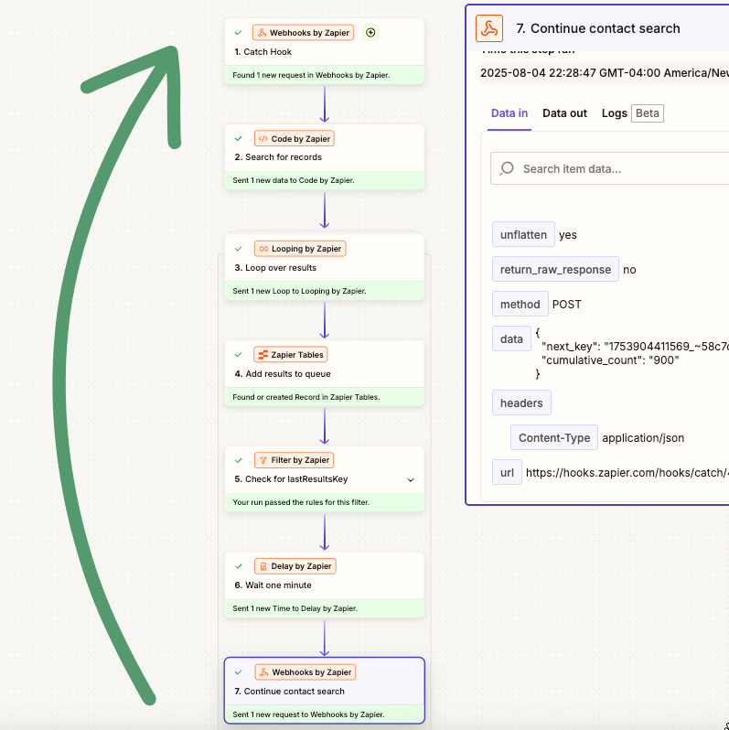
Task: Click the POST method value
Action: coord(566,305)
